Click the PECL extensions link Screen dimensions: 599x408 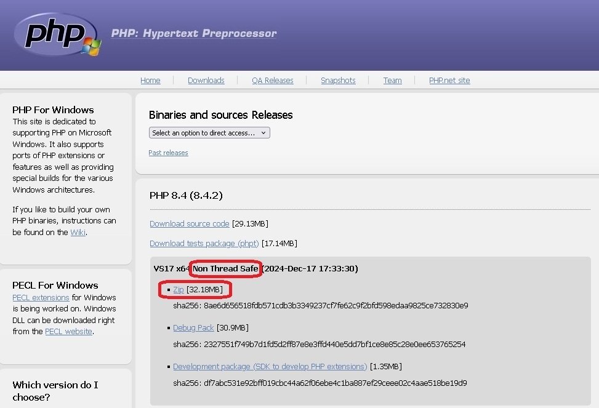pyautogui.click(x=40, y=297)
